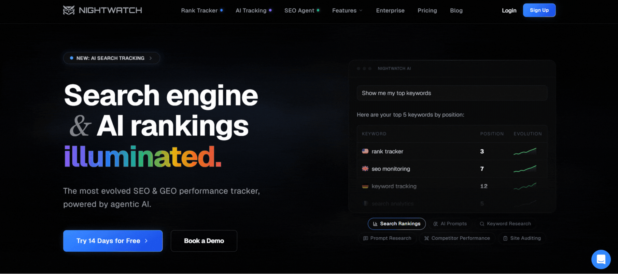Open the chat support widget
The width and height of the screenshot is (618, 274).
click(x=601, y=259)
